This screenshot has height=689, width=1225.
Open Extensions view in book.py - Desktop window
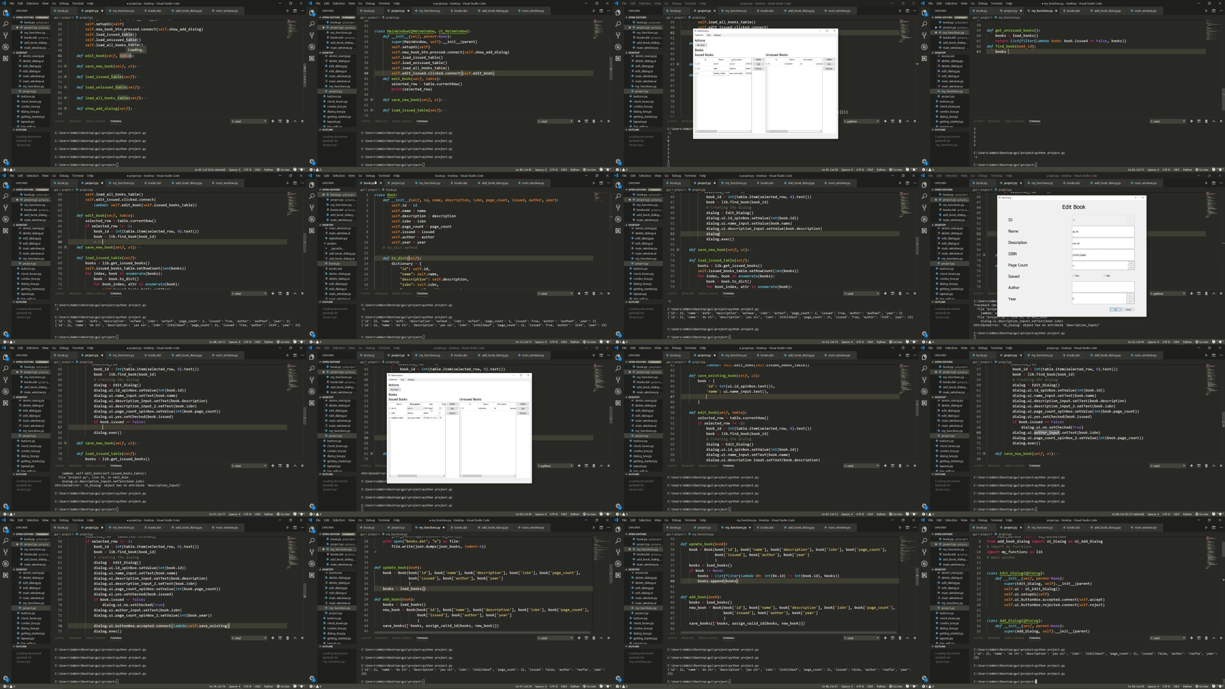[x=312, y=230]
